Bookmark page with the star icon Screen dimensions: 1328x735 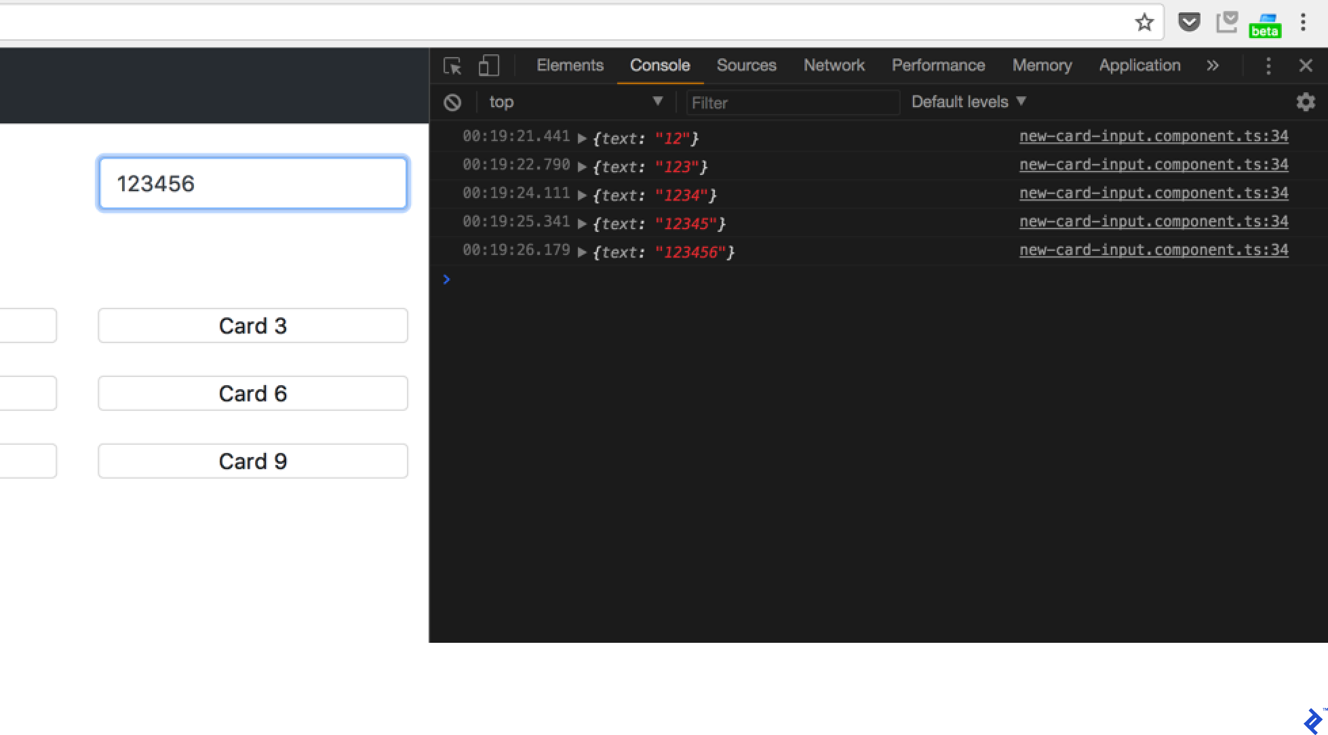(x=1144, y=22)
